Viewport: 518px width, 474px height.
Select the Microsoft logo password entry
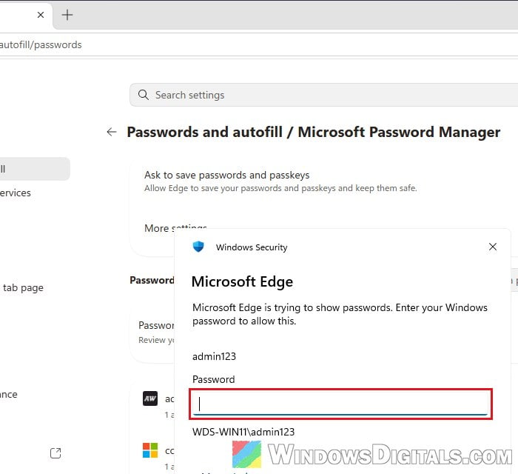pyautogui.click(x=150, y=450)
